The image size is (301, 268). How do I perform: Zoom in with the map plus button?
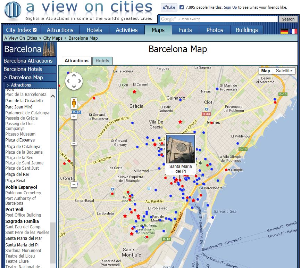[74, 116]
